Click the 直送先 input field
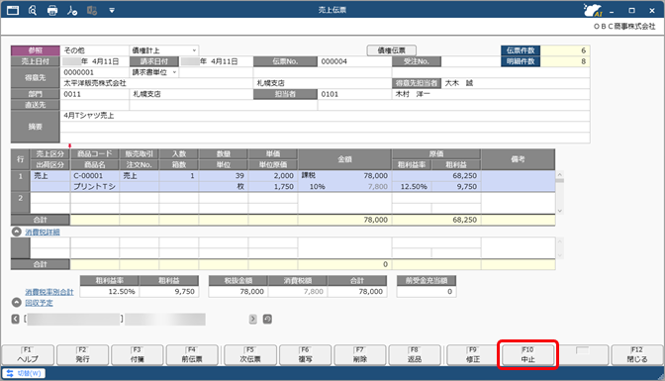This screenshot has width=665, height=381. tap(95, 105)
